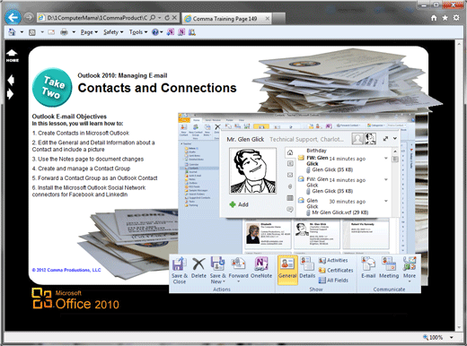Click inside the address bar path field
Viewport: 467px width, 346px height.
coord(97,18)
